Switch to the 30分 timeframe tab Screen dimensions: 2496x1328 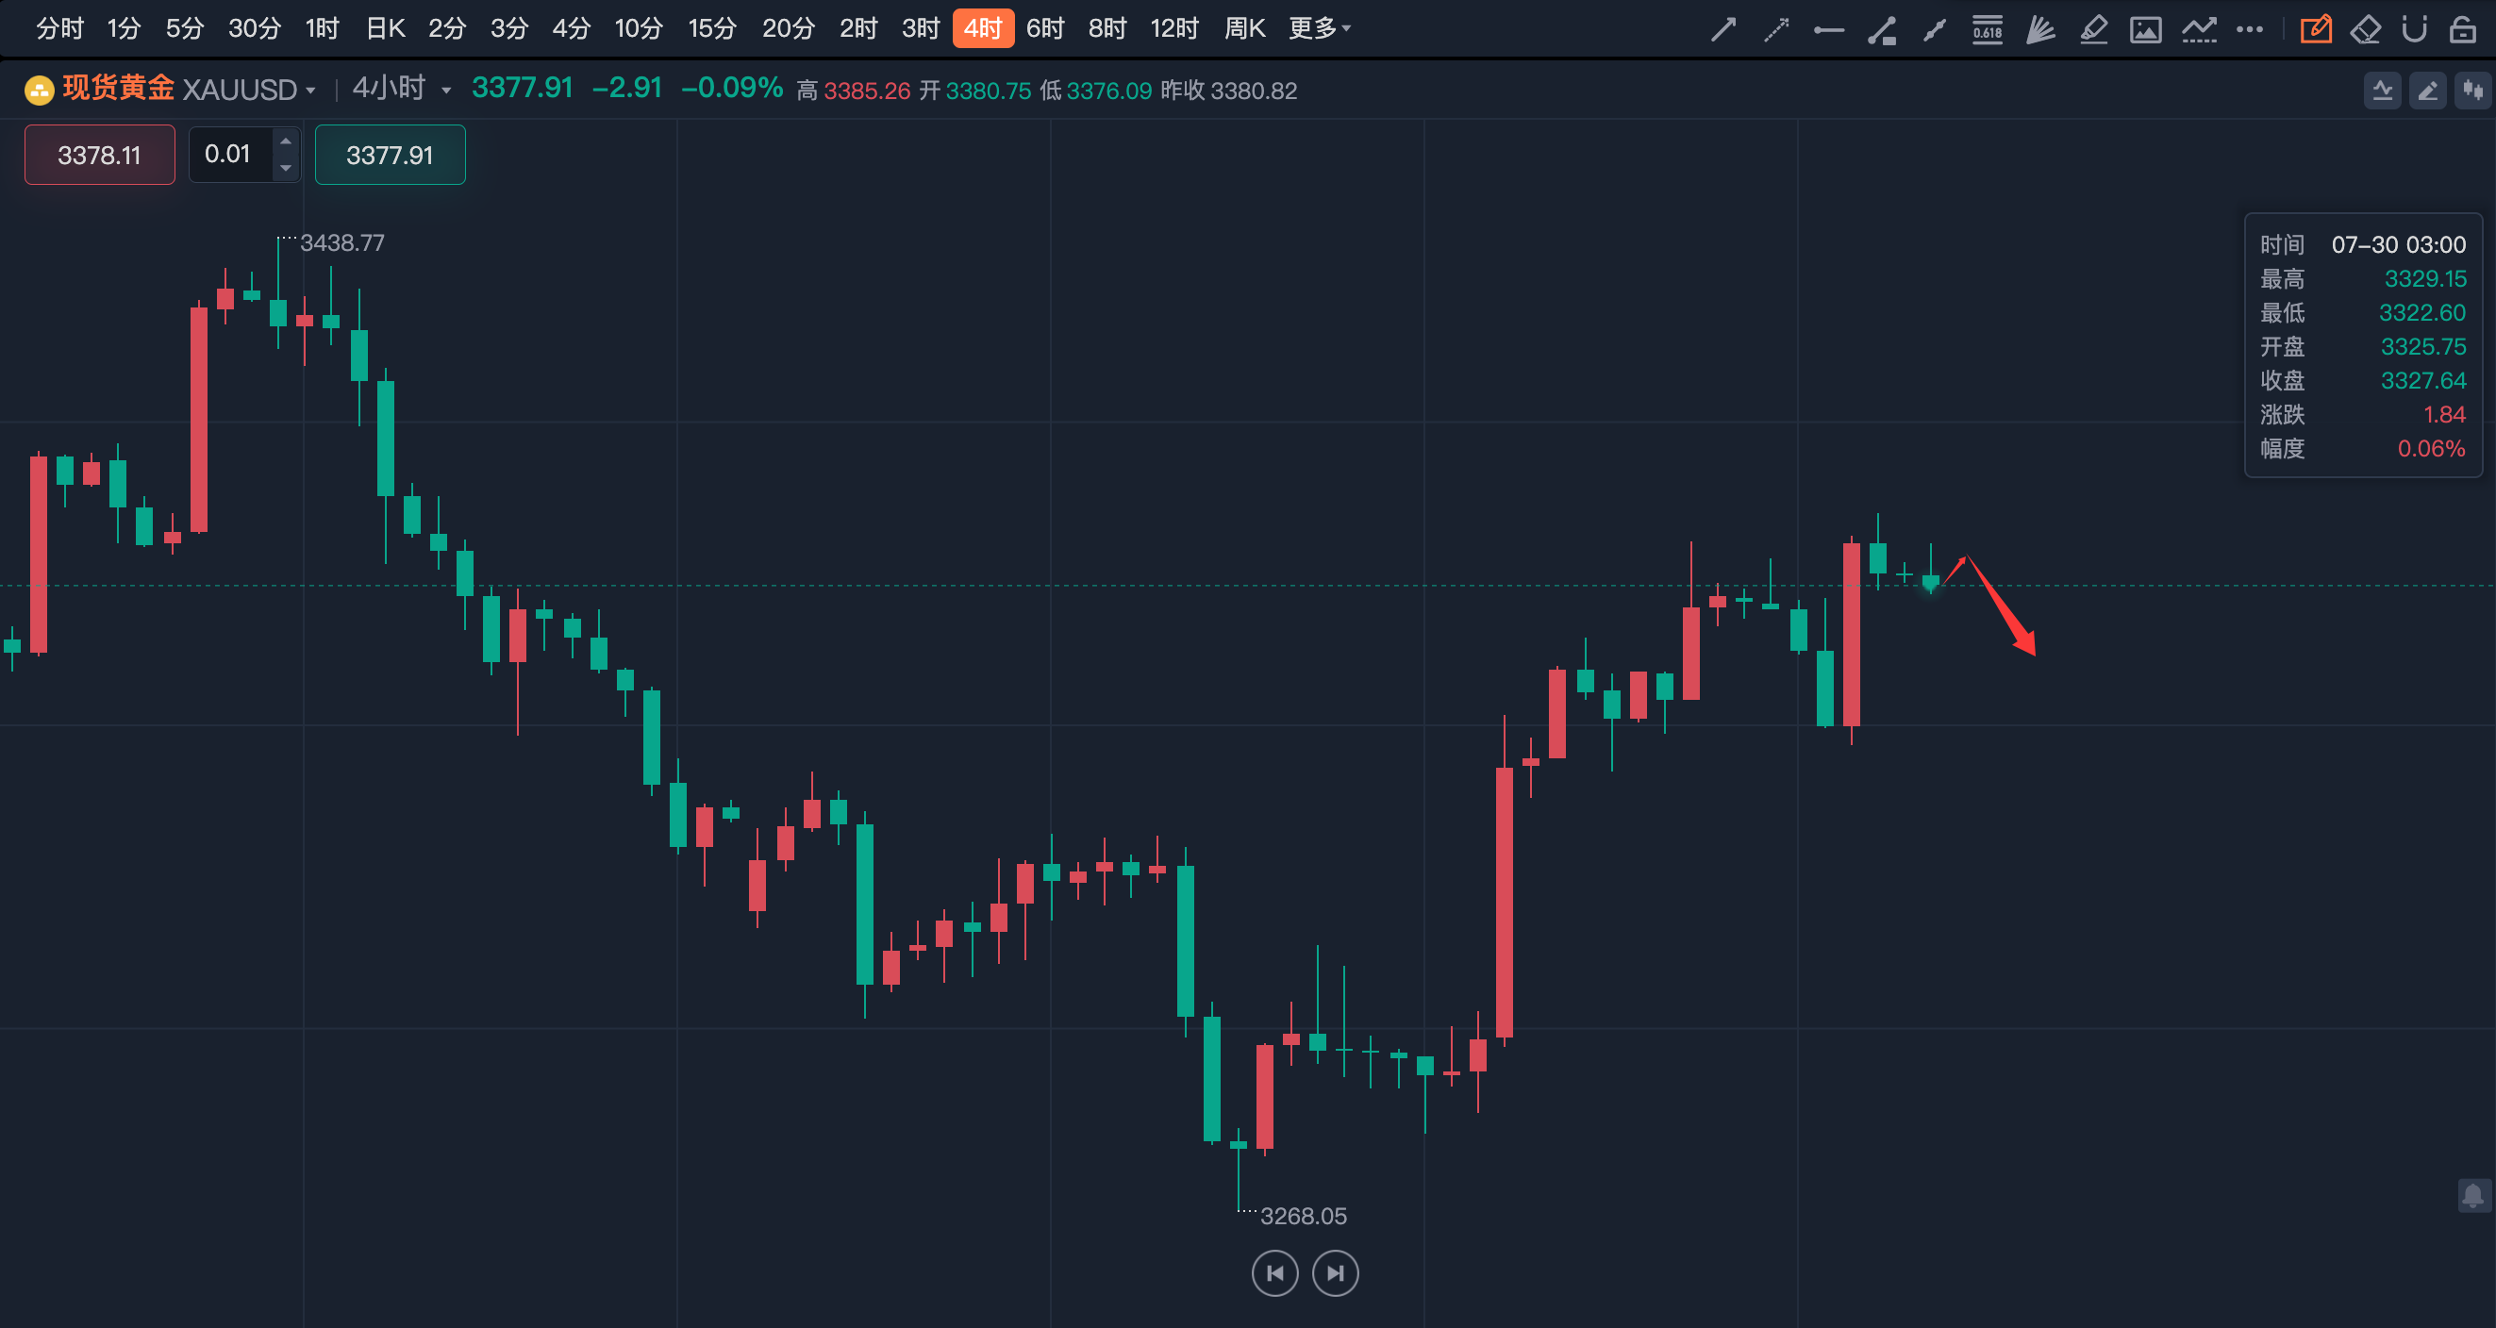tap(254, 29)
